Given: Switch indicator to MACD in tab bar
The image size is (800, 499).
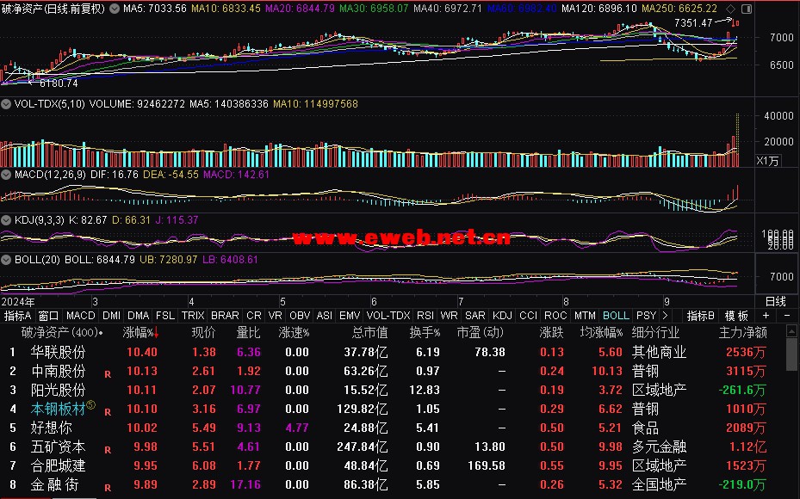Looking at the screenshot, I should (81, 316).
